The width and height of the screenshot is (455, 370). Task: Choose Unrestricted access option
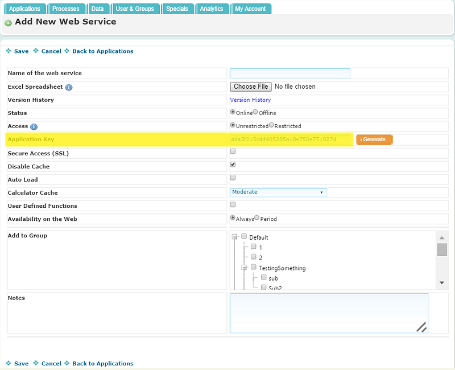pyautogui.click(x=233, y=125)
